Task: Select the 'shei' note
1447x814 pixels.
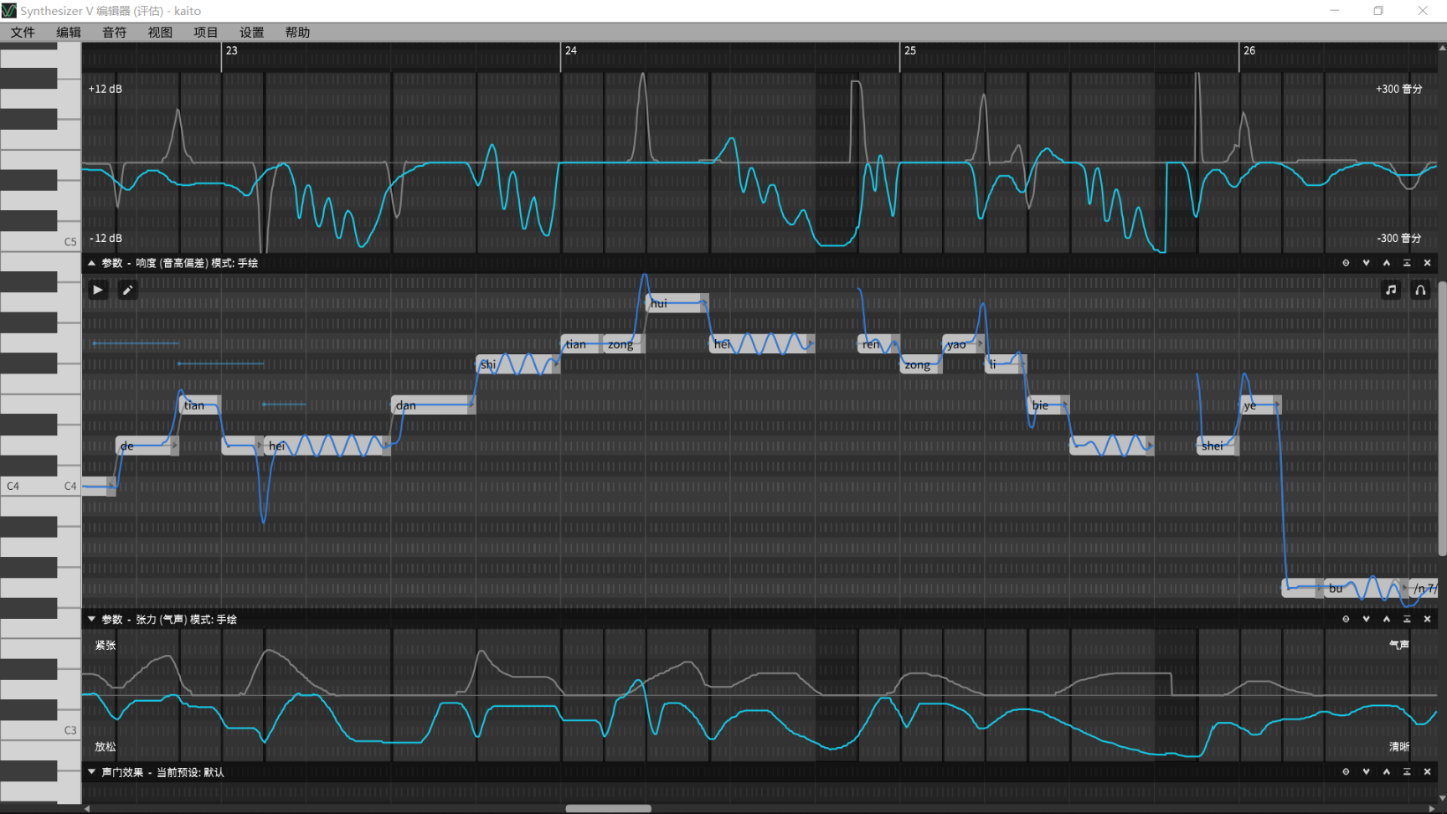Action: [x=1218, y=446]
